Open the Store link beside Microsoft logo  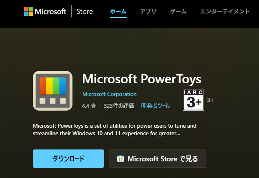85,11
